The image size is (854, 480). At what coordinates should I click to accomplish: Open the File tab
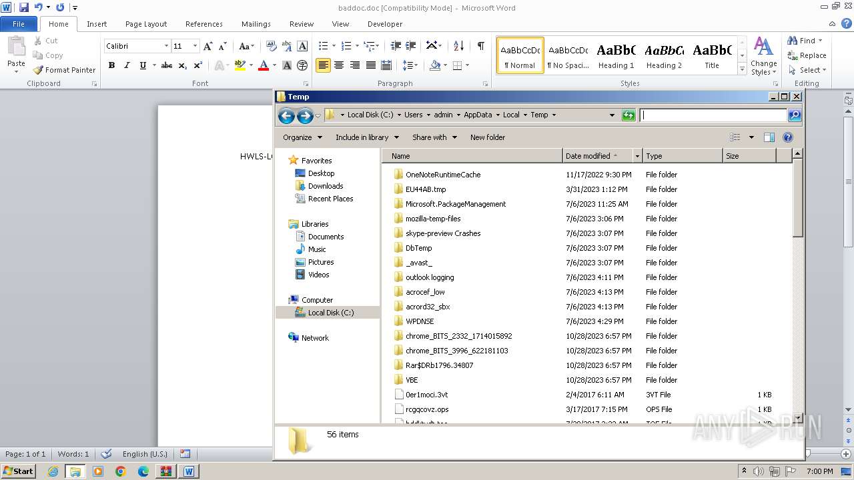coord(19,24)
